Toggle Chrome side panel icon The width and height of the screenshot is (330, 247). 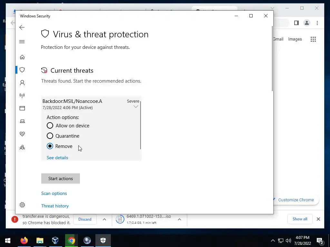click(x=296, y=23)
